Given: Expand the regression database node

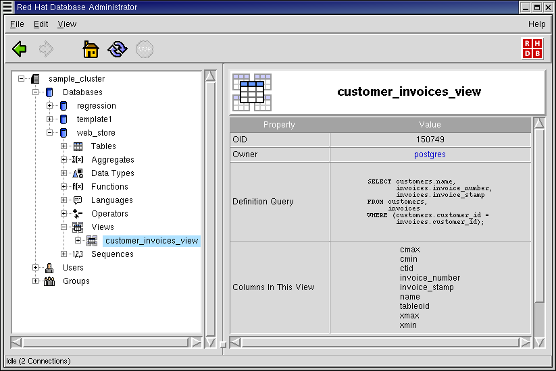Looking at the screenshot, I should pos(49,105).
